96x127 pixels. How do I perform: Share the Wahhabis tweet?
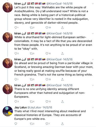tap(62, 27)
